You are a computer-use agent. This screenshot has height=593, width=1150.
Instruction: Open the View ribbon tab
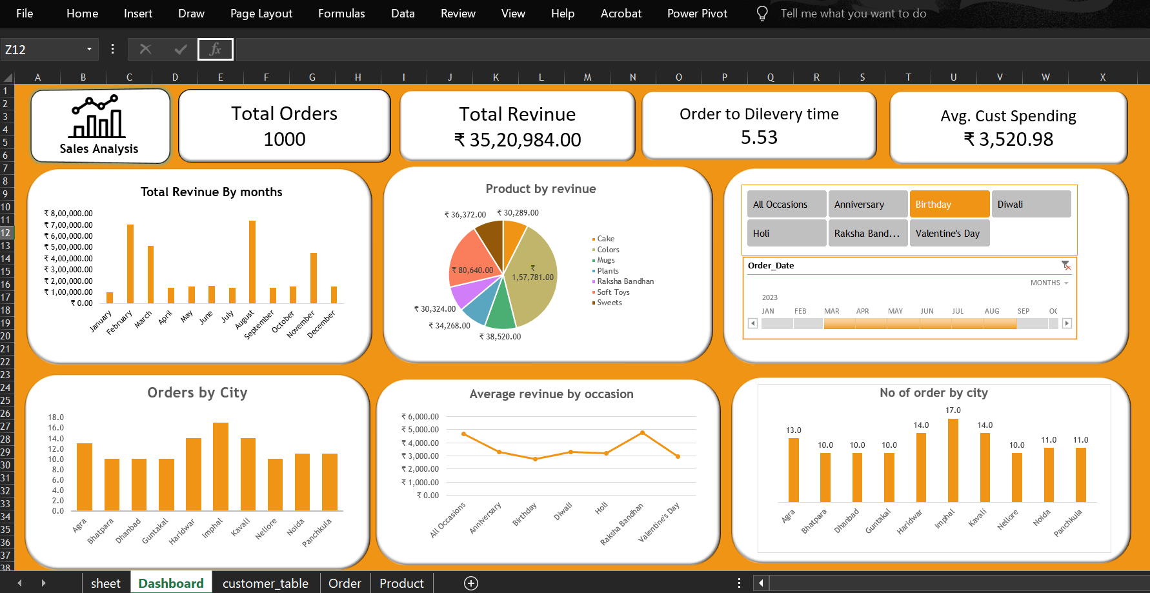(x=513, y=14)
